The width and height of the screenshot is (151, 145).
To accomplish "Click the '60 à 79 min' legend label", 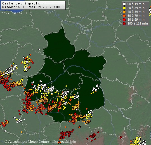I will pyautogui.click(x=136, y=16).
